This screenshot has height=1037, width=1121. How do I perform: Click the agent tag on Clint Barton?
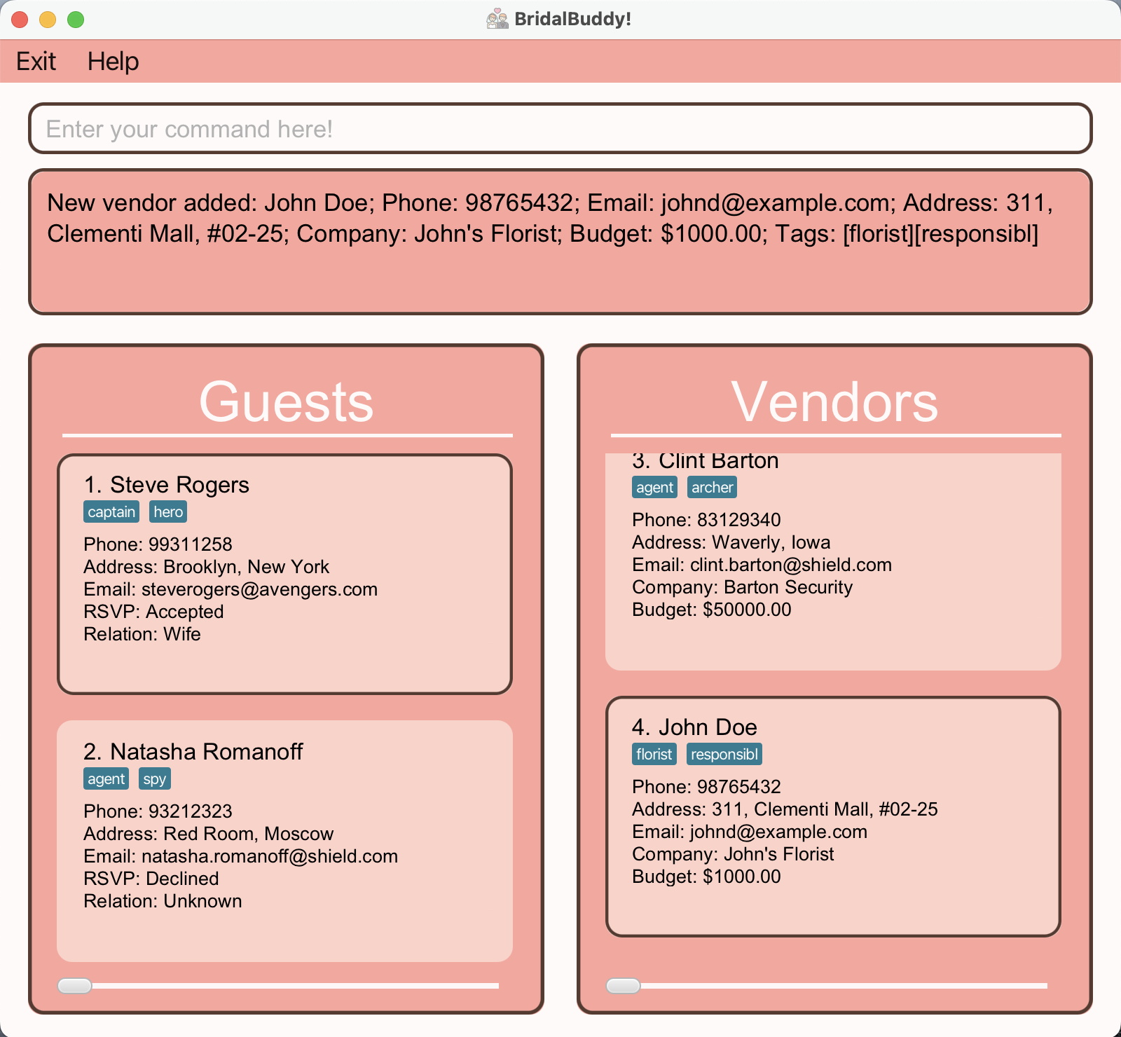pyautogui.click(x=654, y=487)
